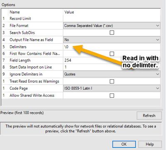Click the Value column header
The height and width of the screenshot is (150, 166).
(x=69, y=12)
